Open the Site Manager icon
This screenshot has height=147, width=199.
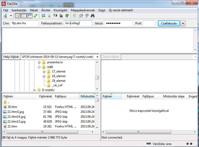point(5,16)
